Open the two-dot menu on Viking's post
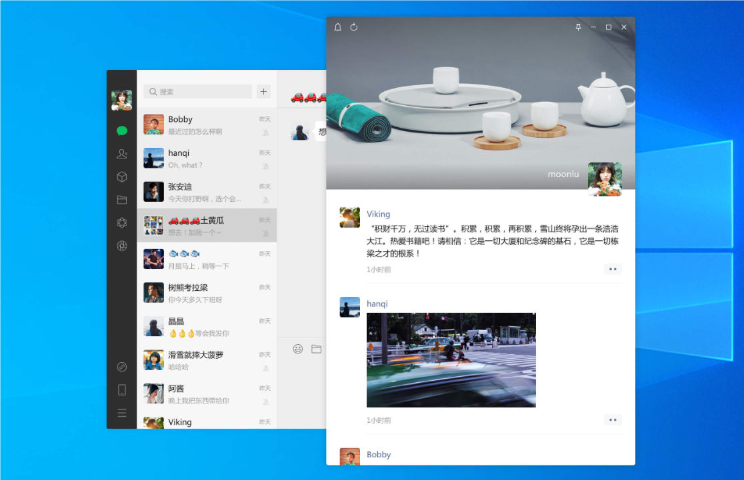 click(x=613, y=269)
